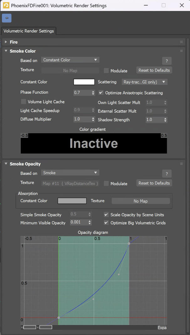Click the Smoke Color rollout grip handle
The height and width of the screenshot is (335, 190).
(x=182, y=51)
